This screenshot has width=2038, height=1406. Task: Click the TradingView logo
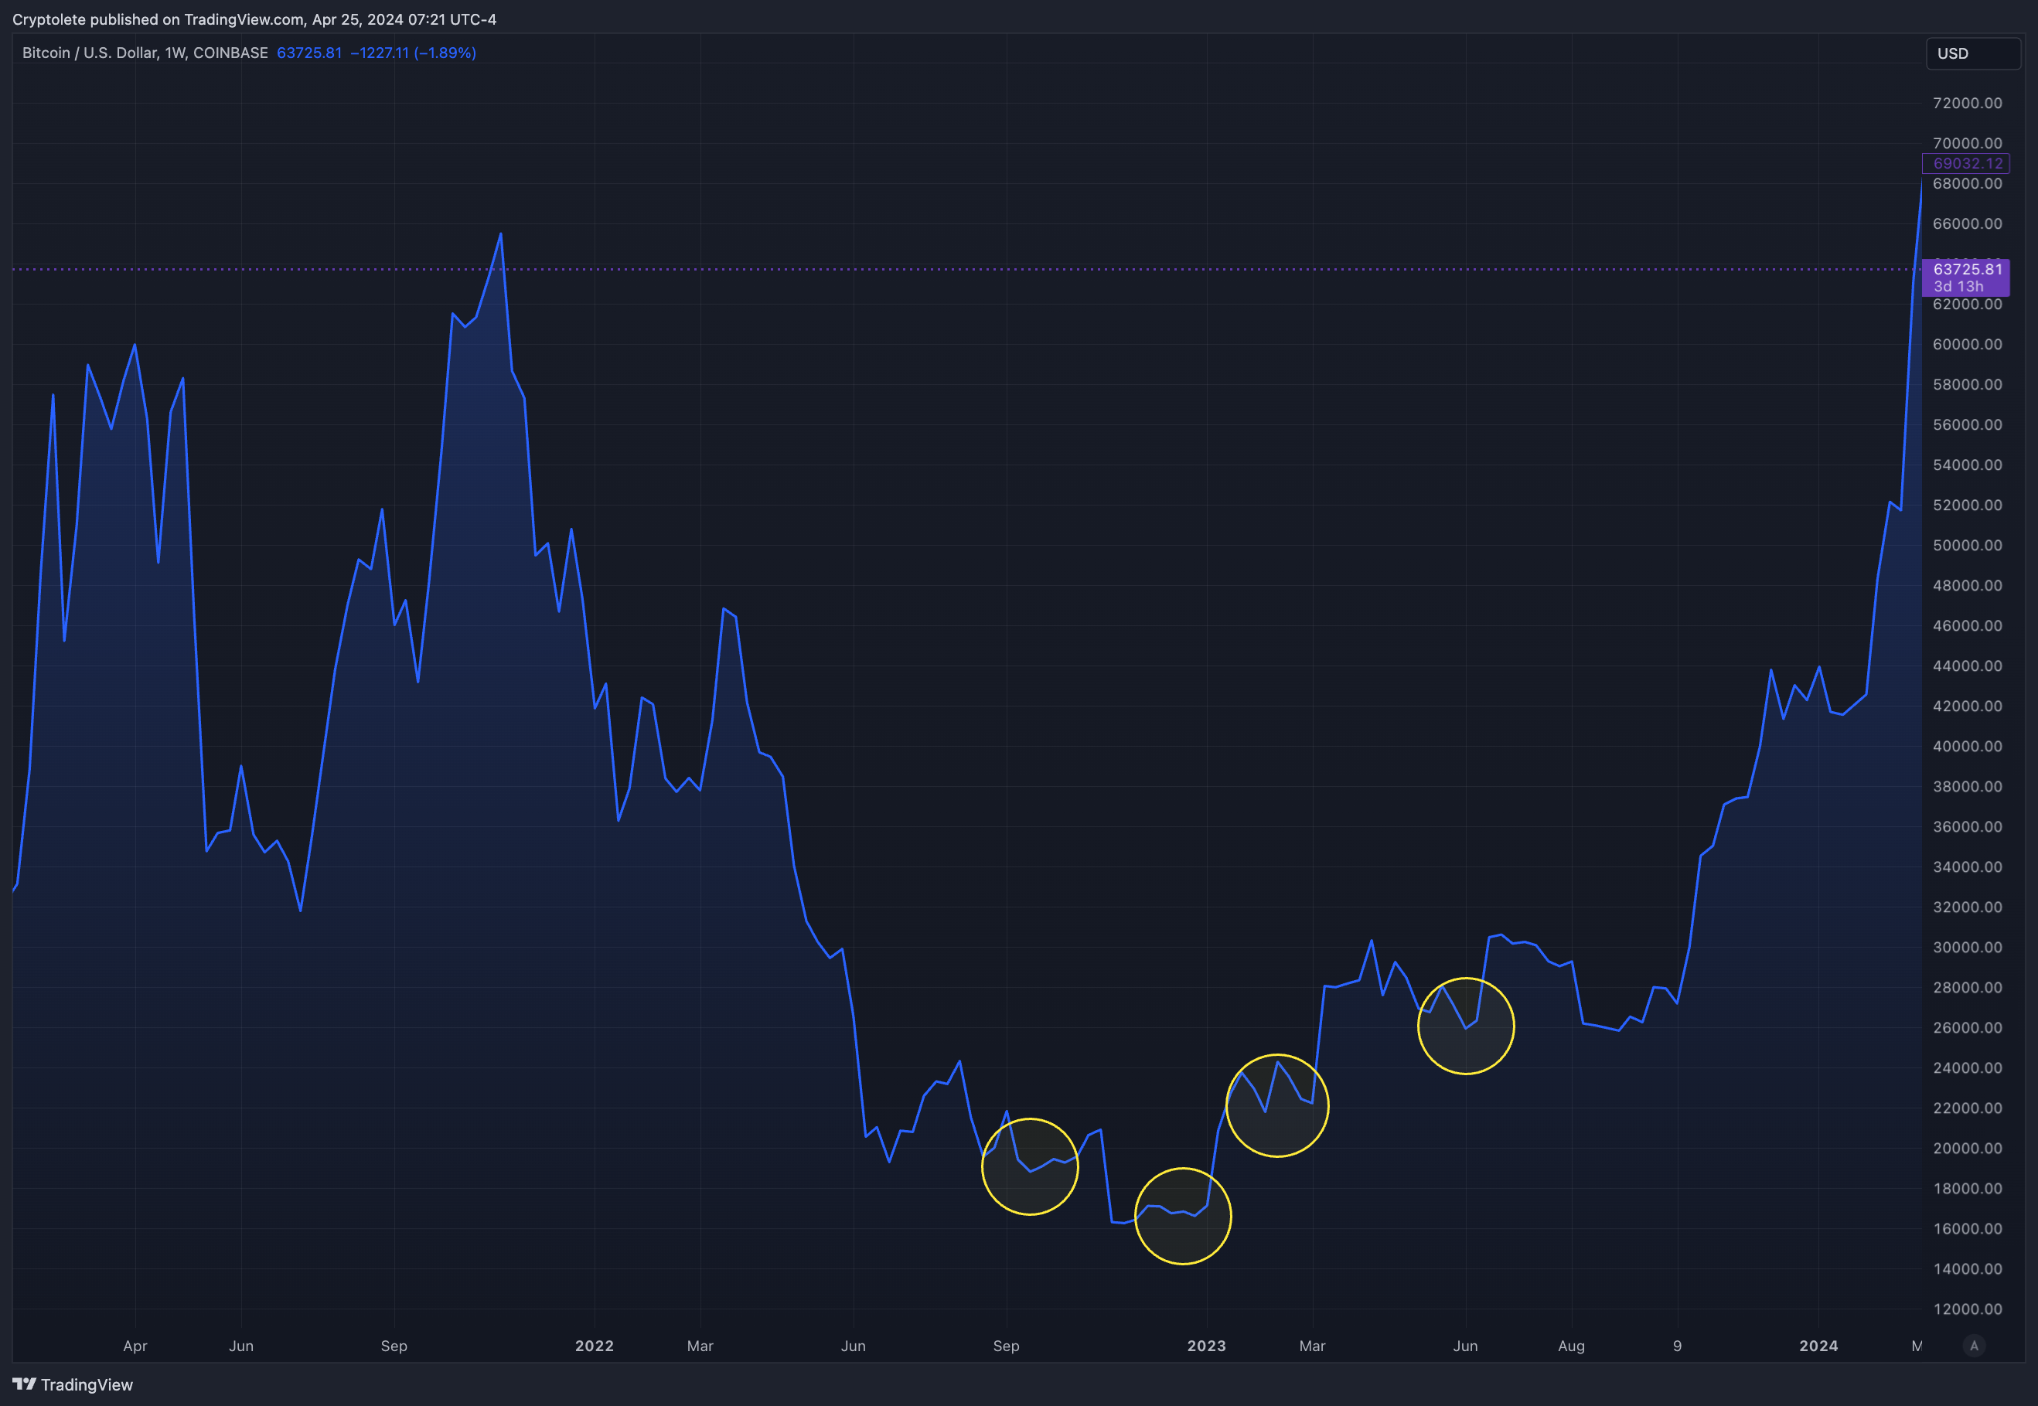coord(72,1384)
